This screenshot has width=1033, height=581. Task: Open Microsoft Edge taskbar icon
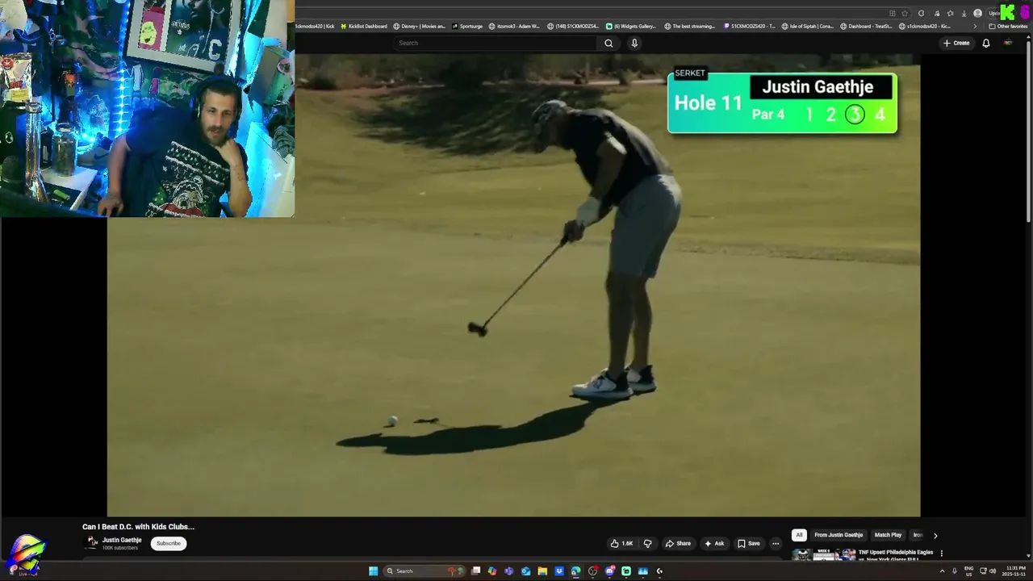tap(575, 571)
